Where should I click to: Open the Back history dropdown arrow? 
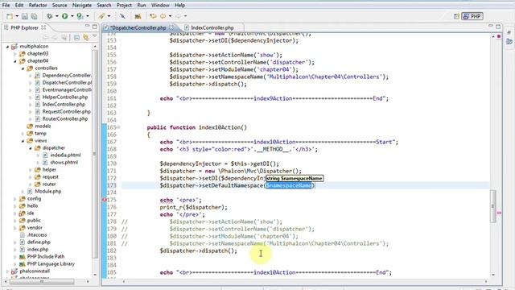[x=170, y=16]
